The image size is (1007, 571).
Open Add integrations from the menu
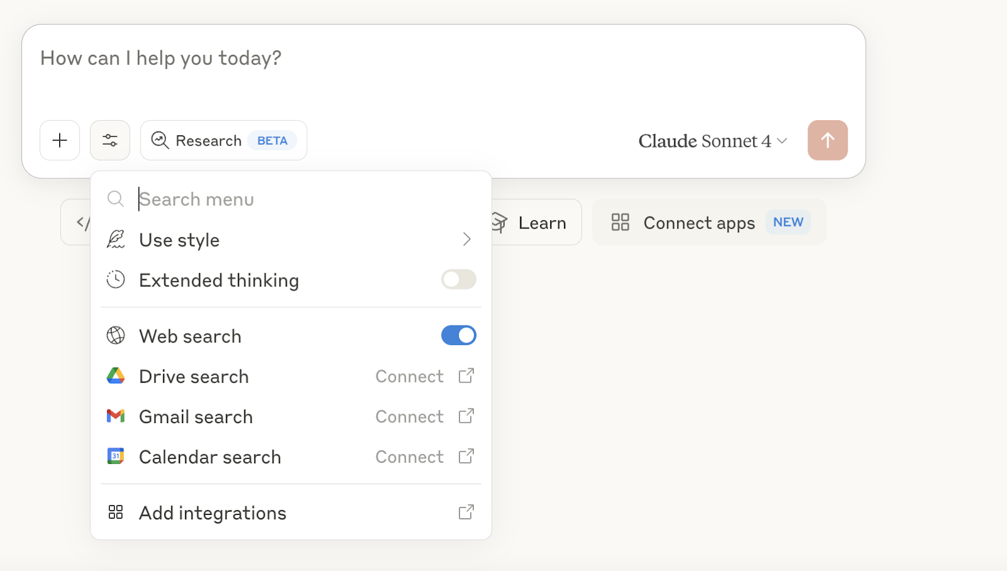tap(213, 513)
